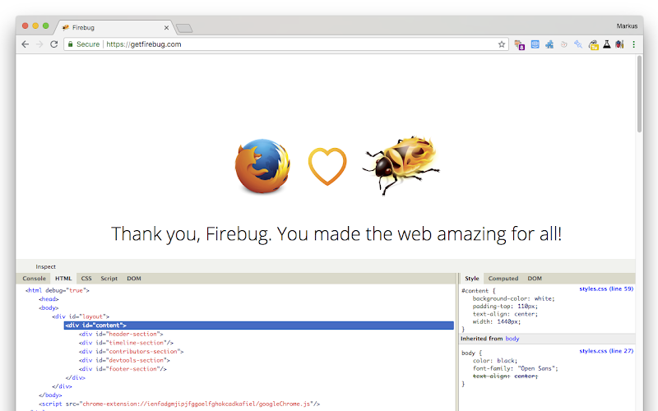
Task: Click the blue puzzle piece extension
Action: point(549,44)
